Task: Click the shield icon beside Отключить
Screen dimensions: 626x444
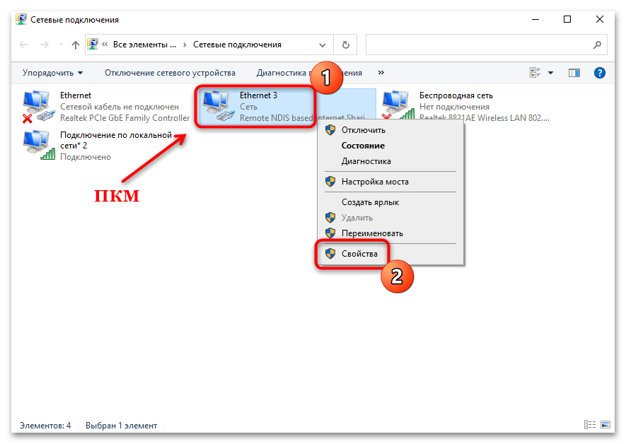Action: (x=330, y=130)
